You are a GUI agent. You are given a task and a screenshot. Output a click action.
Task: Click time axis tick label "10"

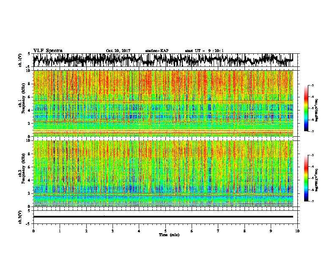coord(297,231)
